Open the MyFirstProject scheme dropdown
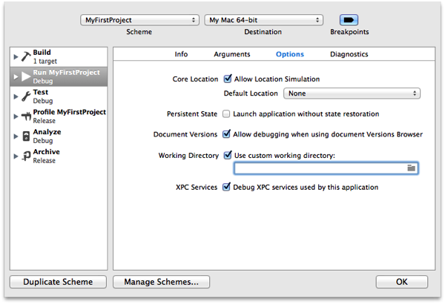 tap(139, 20)
